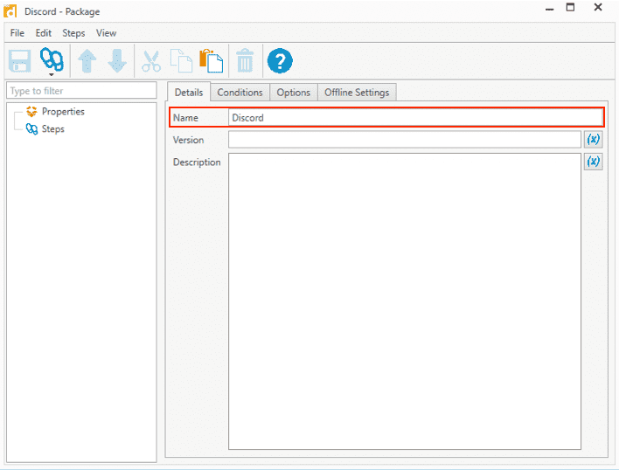Switch to the Conditions tab
619x470 pixels.
(240, 93)
